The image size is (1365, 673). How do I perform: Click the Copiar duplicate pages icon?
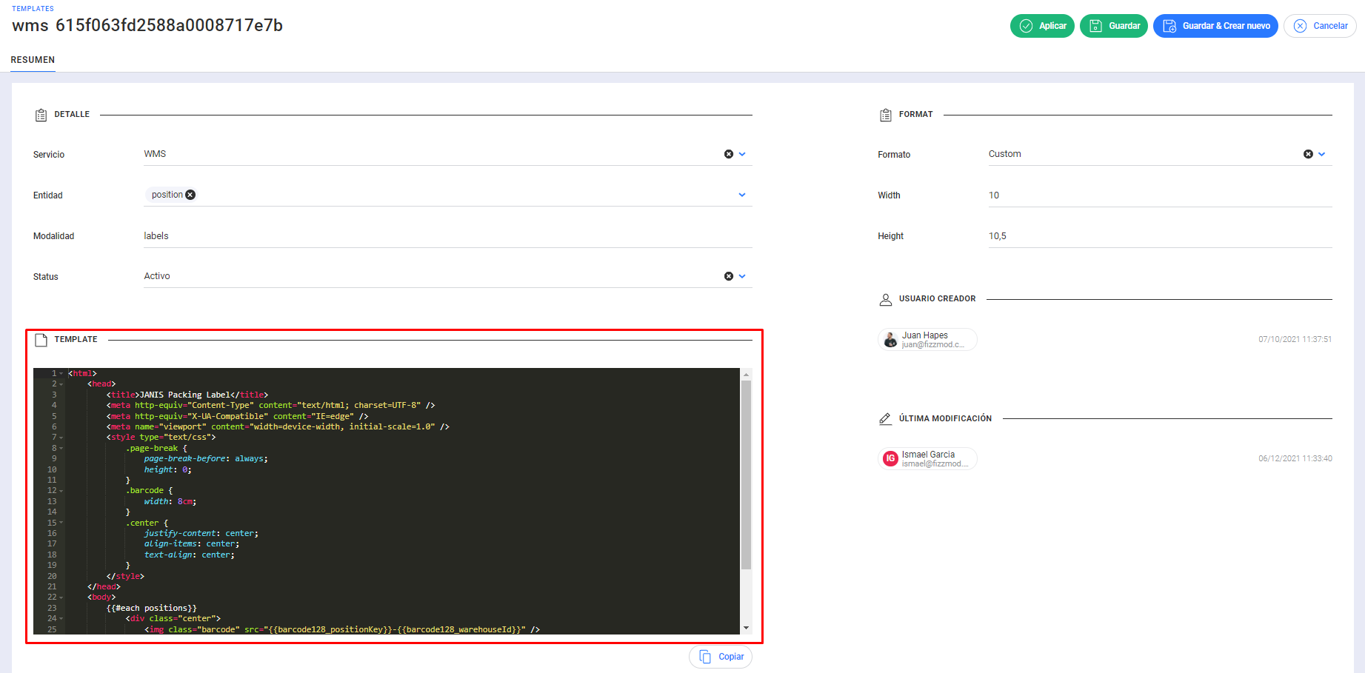click(x=705, y=657)
